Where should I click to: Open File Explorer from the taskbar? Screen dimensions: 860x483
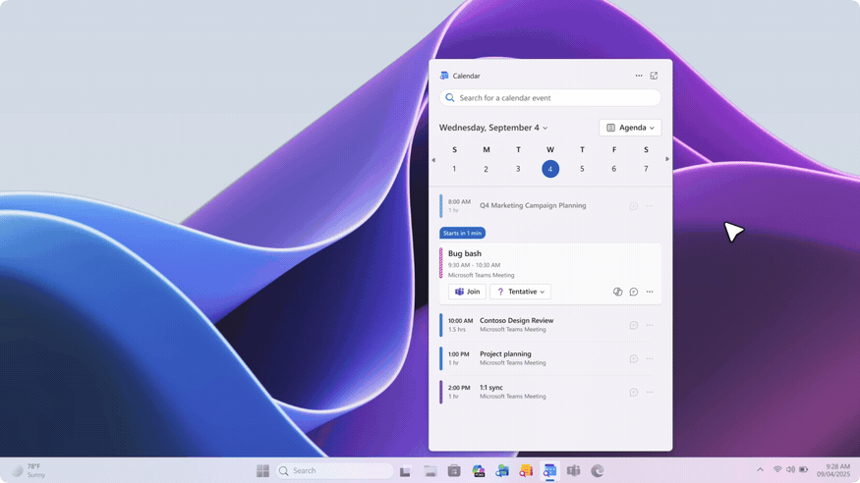pyautogui.click(x=430, y=471)
